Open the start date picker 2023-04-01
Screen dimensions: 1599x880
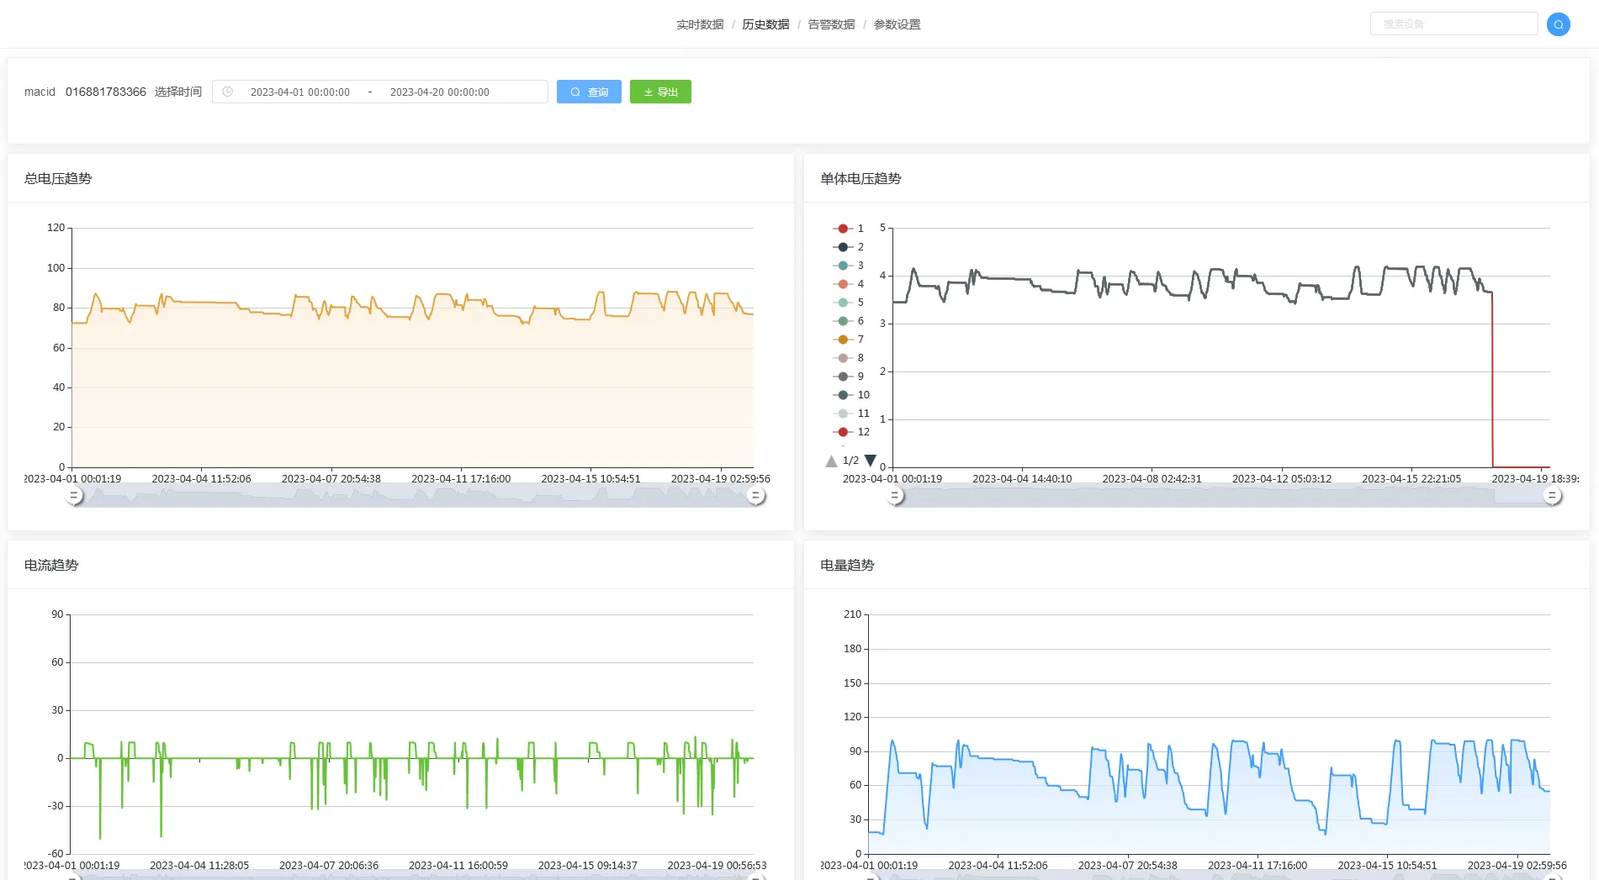tap(299, 92)
